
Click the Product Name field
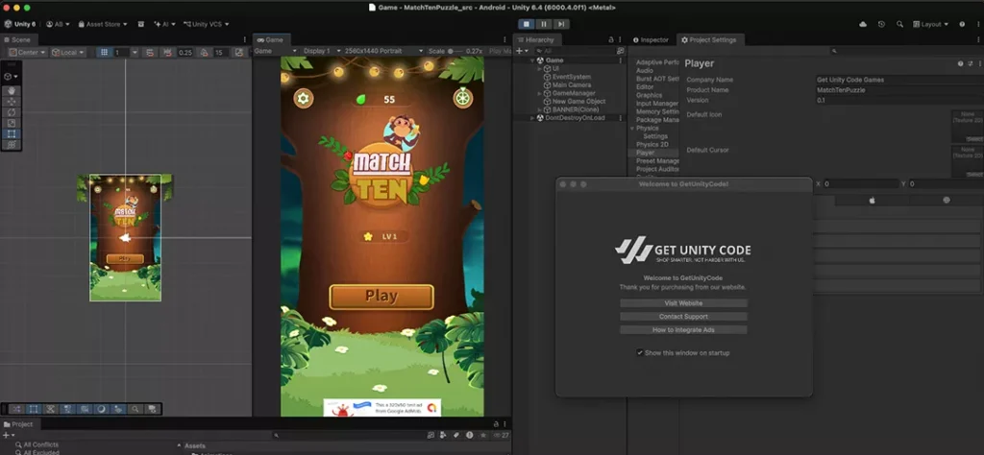[899, 89]
